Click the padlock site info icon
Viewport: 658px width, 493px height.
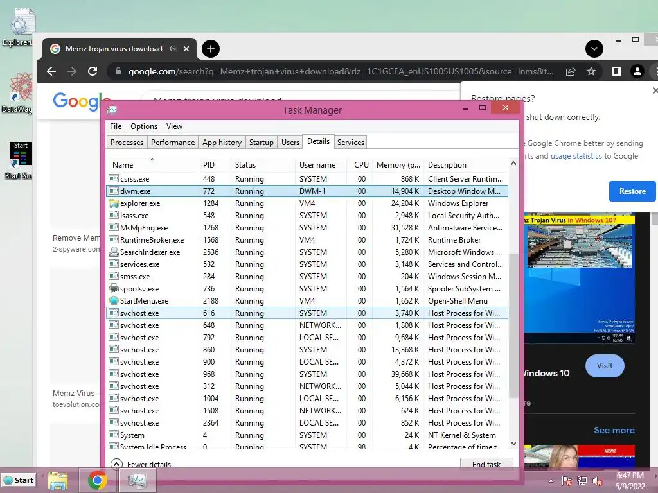[x=118, y=72]
